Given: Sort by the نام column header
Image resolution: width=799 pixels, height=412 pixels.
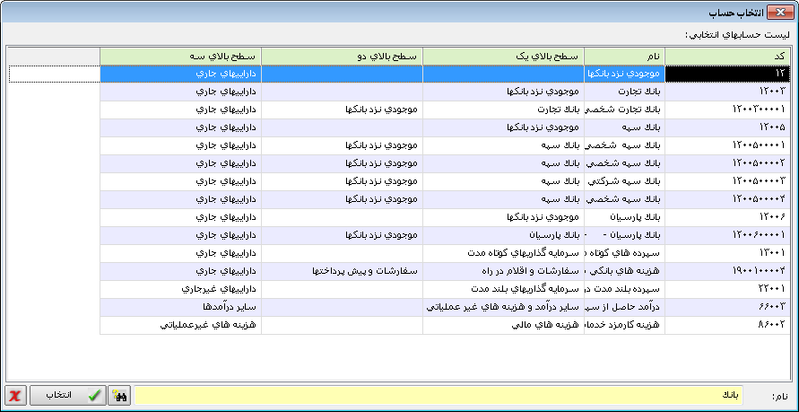Looking at the screenshot, I should [625, 56].
